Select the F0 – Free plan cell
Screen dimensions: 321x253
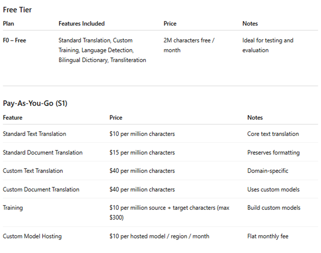(14, 40)
